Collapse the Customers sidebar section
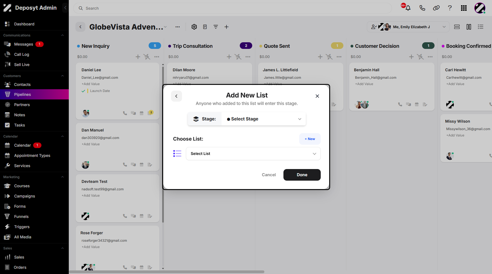The width and height of the screenshot is (492, 274). [62, 76]
